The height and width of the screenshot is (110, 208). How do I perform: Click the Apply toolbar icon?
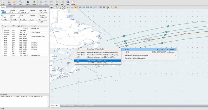[x=3, y=3]
